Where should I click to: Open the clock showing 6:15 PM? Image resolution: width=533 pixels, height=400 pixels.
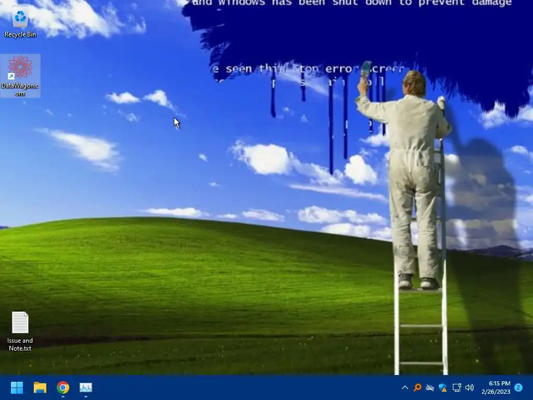click(496, 387)
